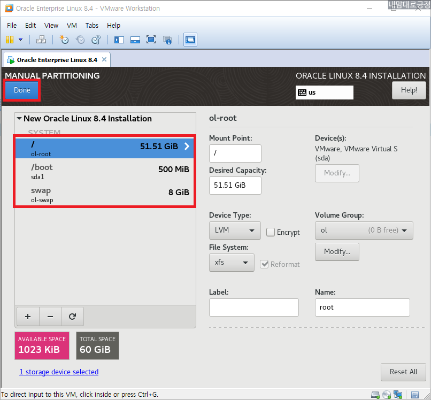The width and height of the screenshot is (431, 400).
Task: Select the / ol-root partition row
Action: [104, 148]
